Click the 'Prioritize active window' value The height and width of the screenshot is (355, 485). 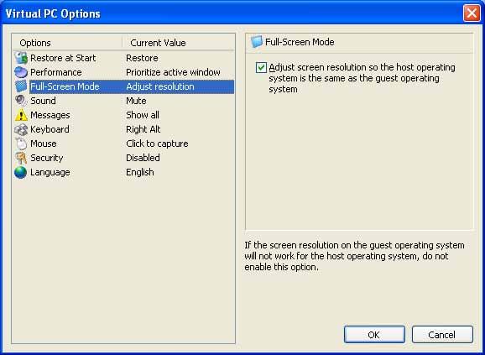tap(173, 72)
